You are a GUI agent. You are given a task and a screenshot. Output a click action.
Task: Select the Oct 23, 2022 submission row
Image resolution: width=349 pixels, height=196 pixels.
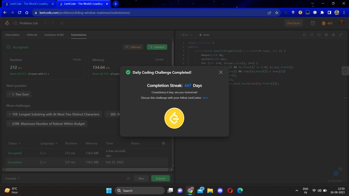point(87,162)
